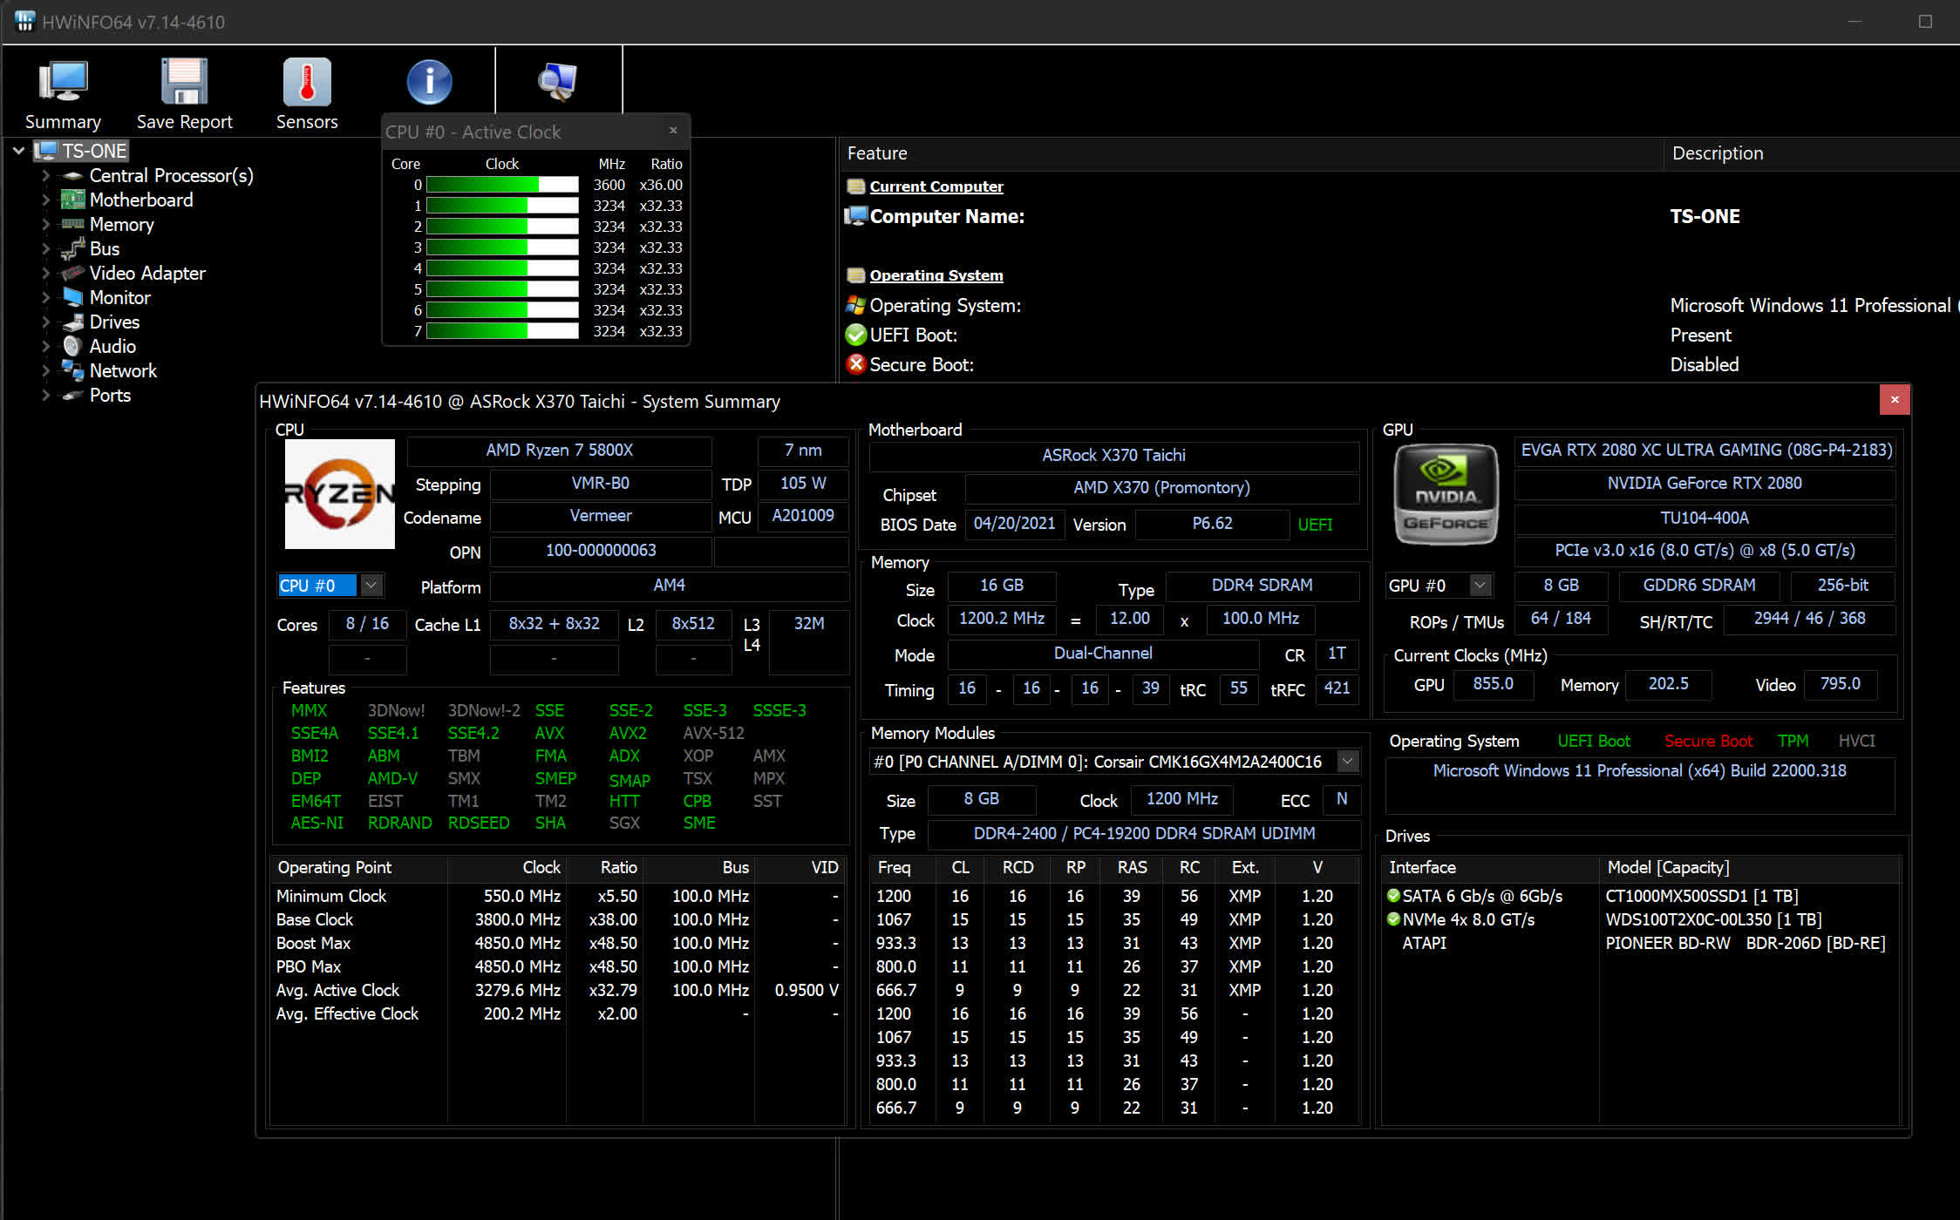Click the DDR4-2400 module type field

[1144, 833]
